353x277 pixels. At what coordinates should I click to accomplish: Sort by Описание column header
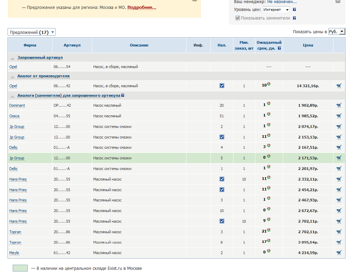139,45
